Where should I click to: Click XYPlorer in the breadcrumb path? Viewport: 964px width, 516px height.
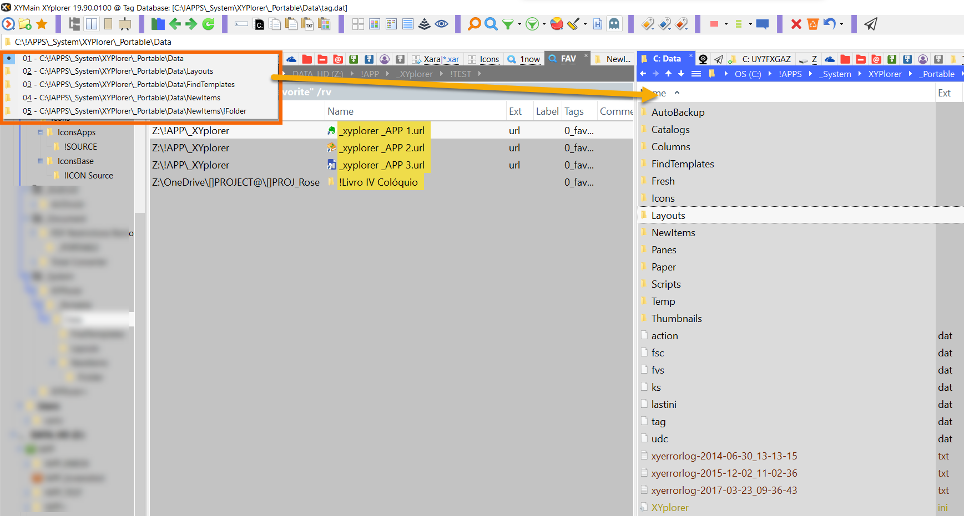885,74
